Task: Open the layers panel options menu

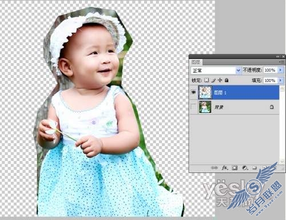Action: [x=281, y=62]
